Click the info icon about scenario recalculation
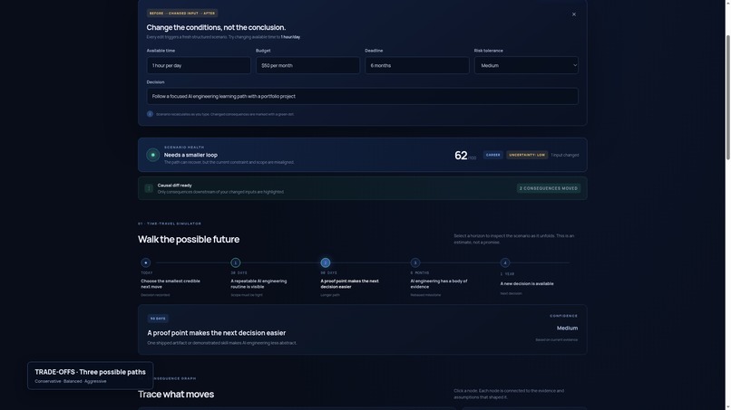Viewport: 731px width, 410px height. [150, 114]
